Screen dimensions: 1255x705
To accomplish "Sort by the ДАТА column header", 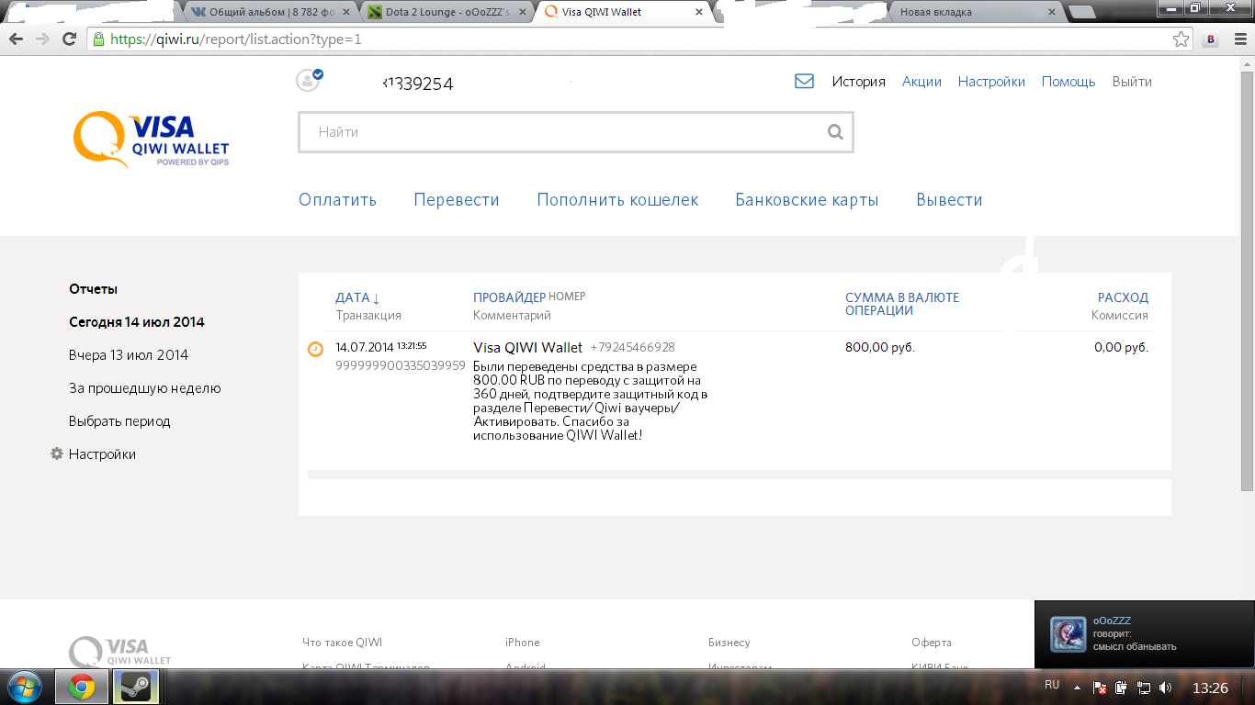I will [357, 297].
